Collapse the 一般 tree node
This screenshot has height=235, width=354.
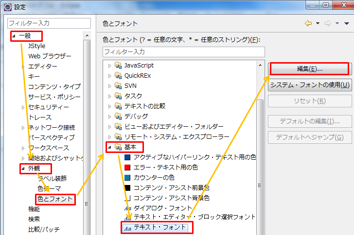pyautogui.click(x=14, y=36)
